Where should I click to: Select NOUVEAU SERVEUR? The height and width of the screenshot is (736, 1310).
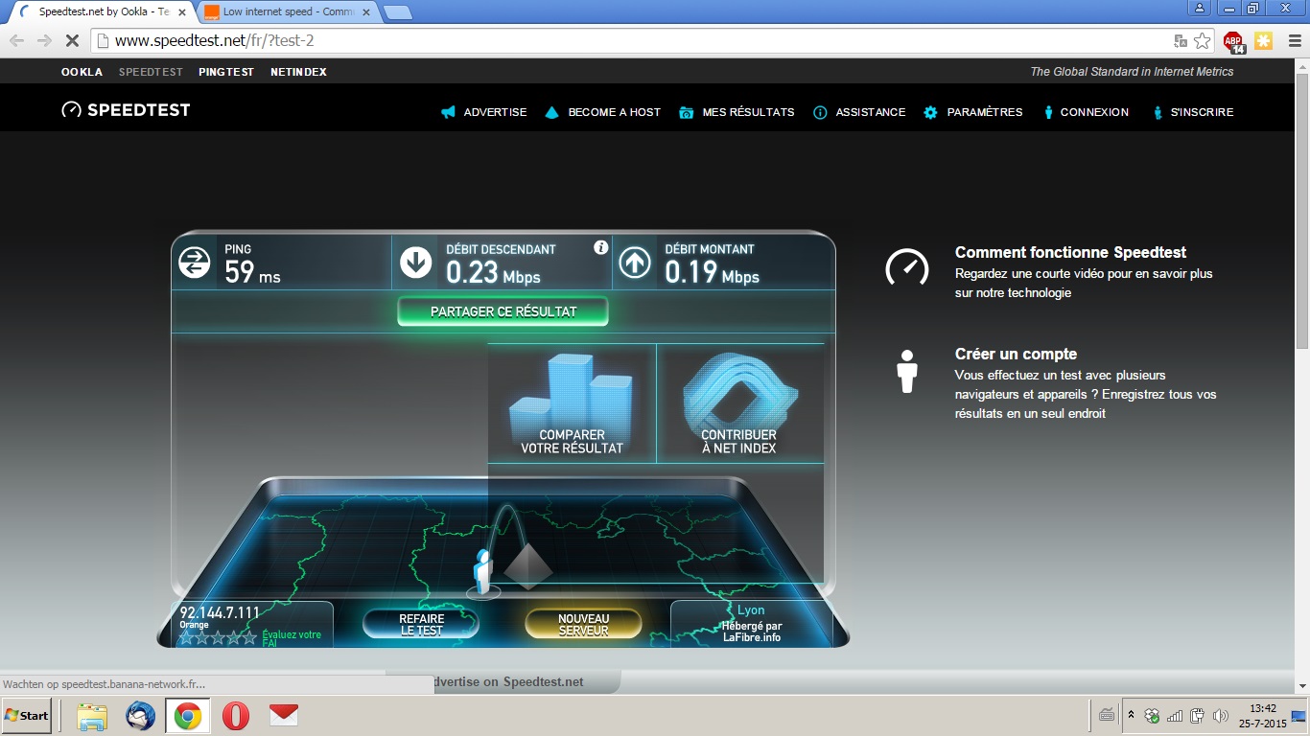click(x=583, y=623)
